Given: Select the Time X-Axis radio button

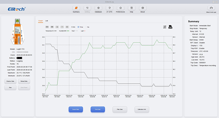Looking at the screenshot, I should coord(78,27).
